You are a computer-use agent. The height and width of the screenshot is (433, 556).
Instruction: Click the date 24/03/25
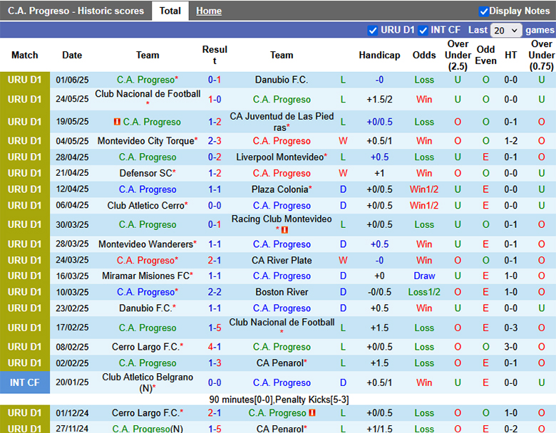(72, 261)
